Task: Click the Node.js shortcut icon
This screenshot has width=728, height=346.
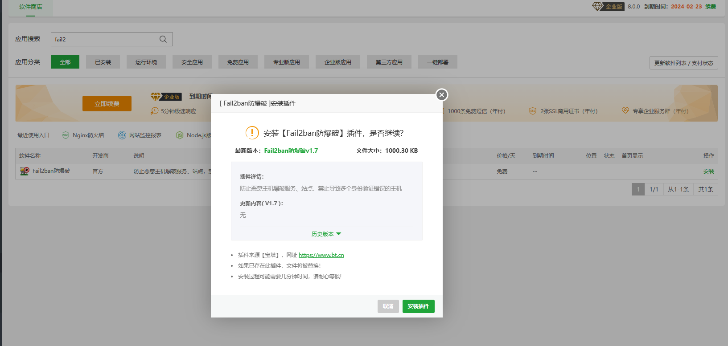Action: pos(180,135)
